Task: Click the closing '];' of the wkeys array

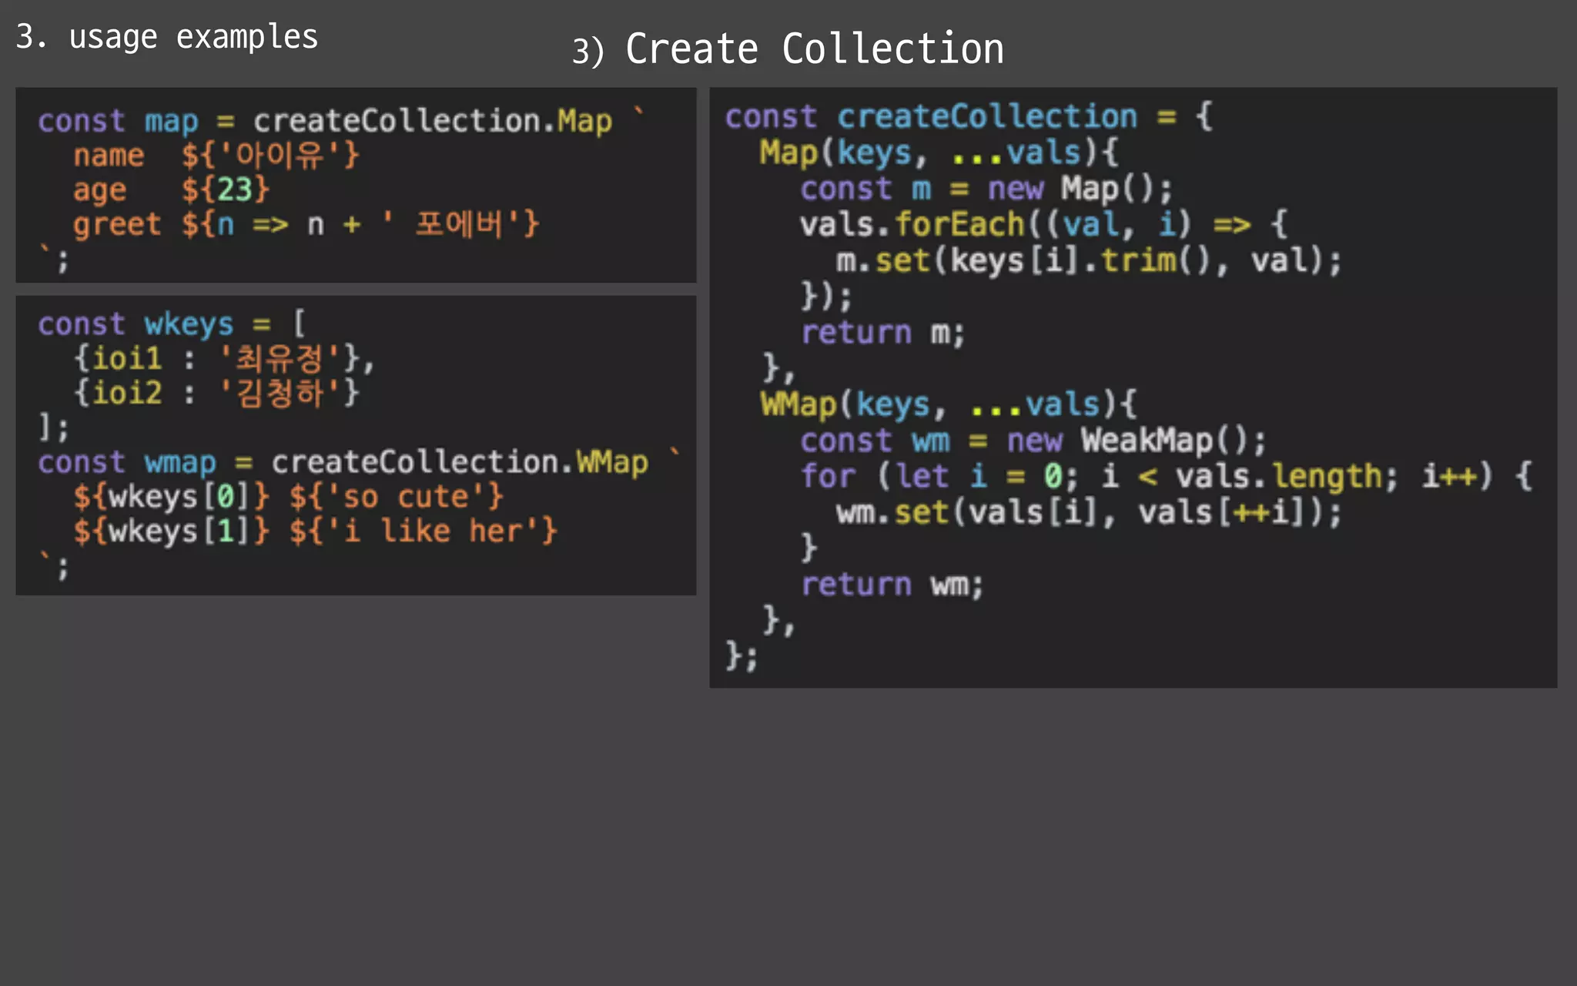Action: click(54, 428)
